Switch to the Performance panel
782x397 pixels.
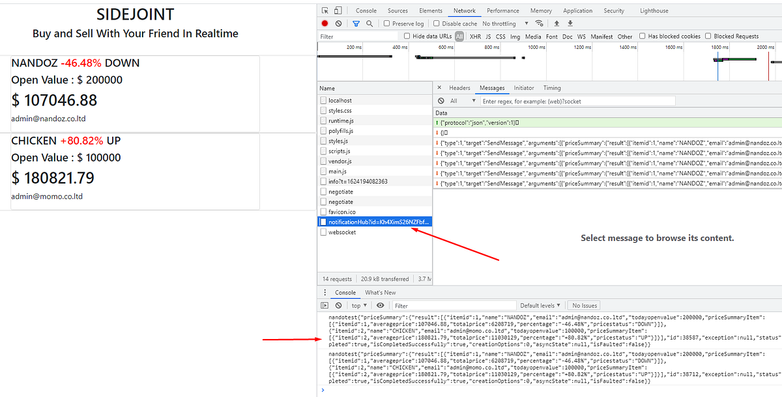click(x=504, y=10)
